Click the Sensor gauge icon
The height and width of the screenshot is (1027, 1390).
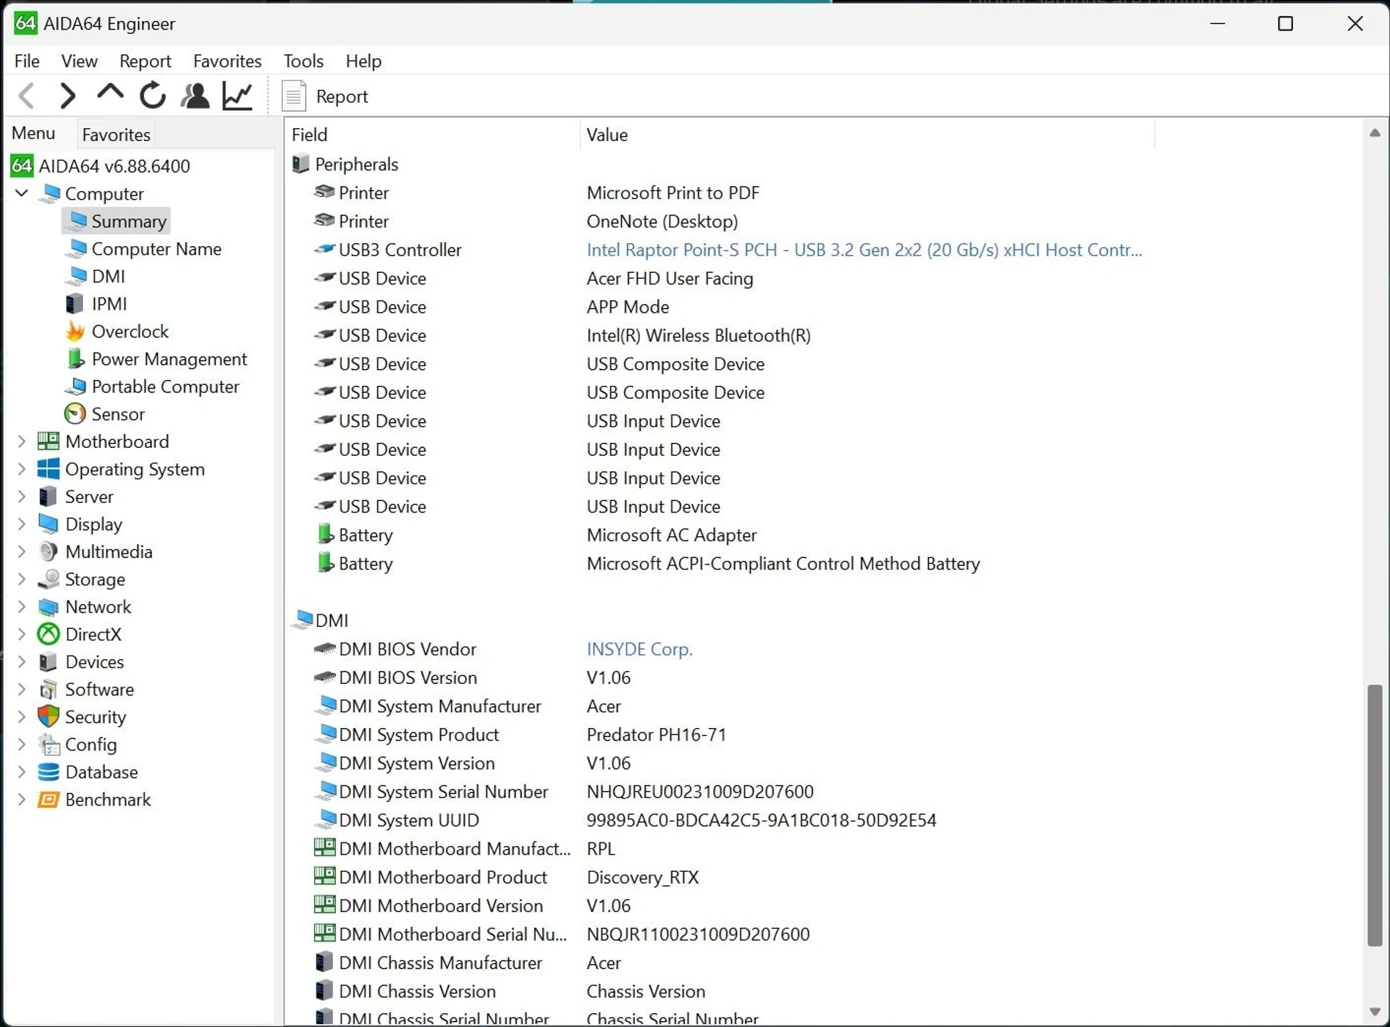[x=75, y=414]
